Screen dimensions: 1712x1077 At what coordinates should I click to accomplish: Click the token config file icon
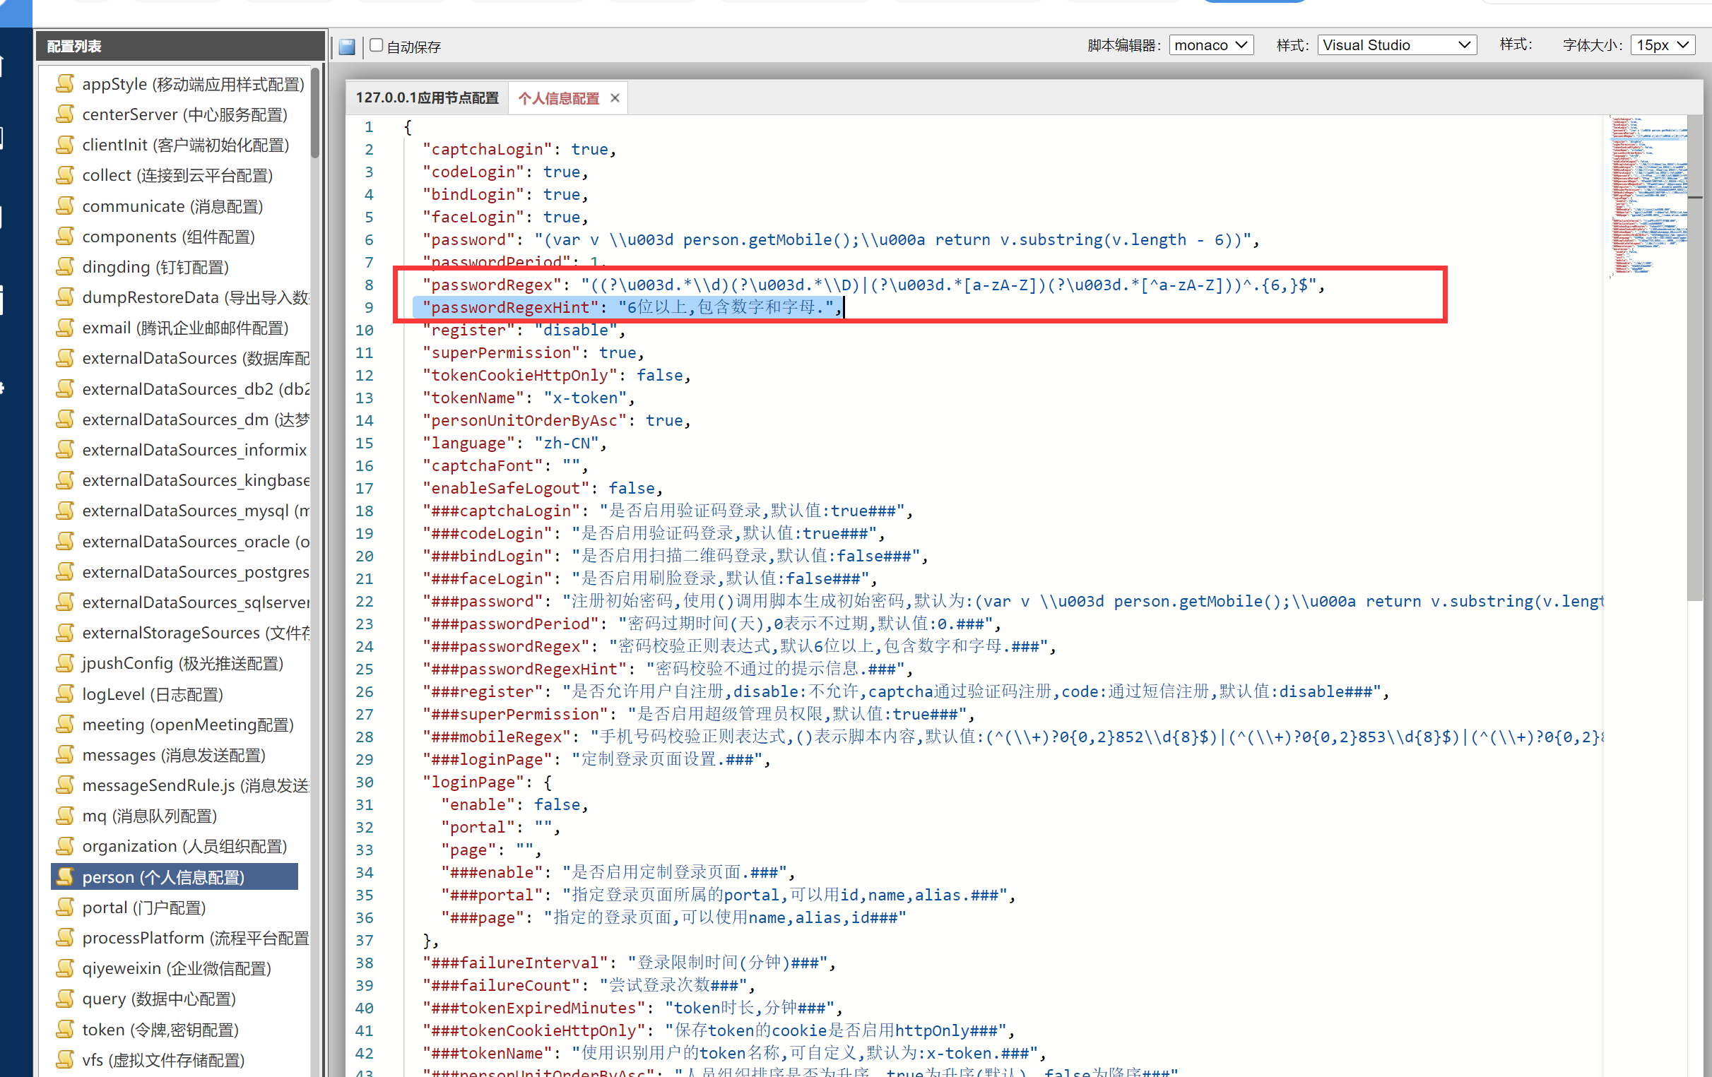click(66, 1030)
